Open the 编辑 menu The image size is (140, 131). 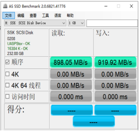tap(21, 15)
